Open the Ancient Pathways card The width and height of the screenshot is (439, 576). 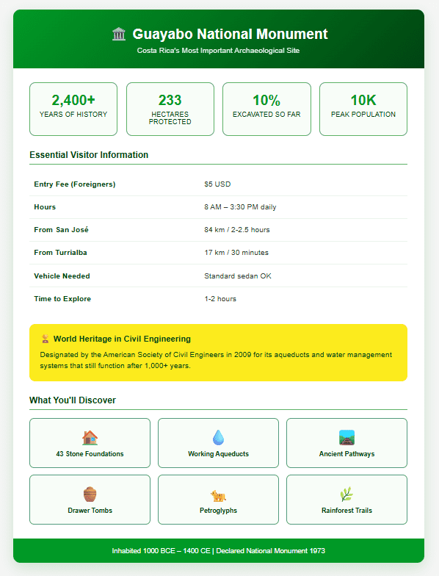(347, 443)
